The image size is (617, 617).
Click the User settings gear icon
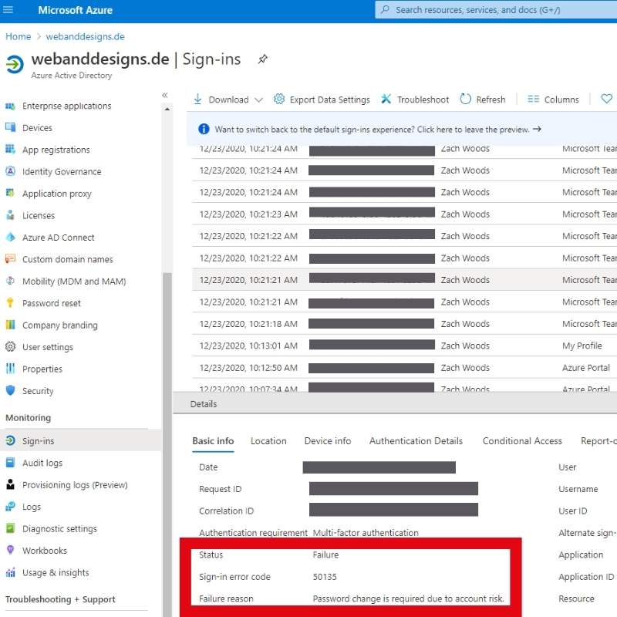[x=10, y=346]
